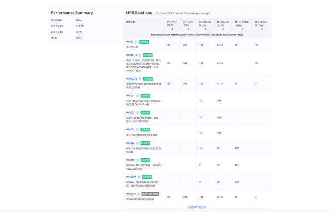Click the green status badge beside MP6004
This screenshot has width=332, height=212.
145,143
